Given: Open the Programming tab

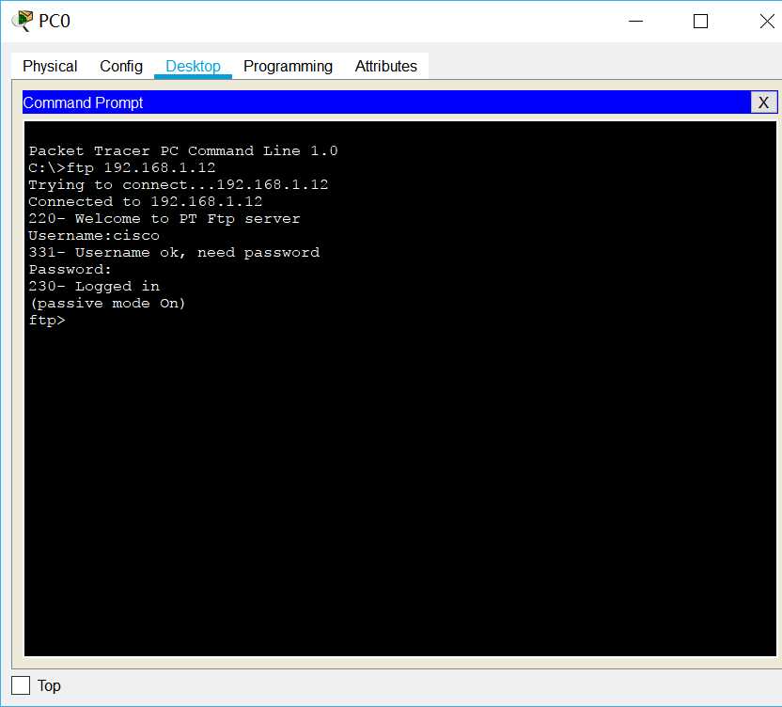Looking at the screenshot, I should coord(288,66).
